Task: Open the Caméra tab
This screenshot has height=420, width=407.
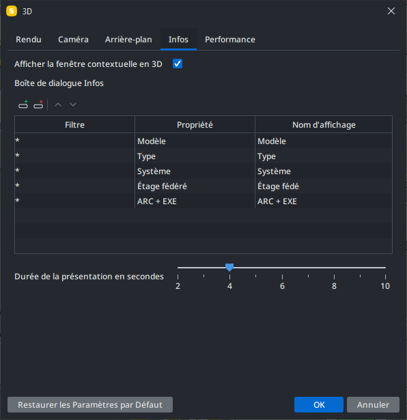Action: 73,40
